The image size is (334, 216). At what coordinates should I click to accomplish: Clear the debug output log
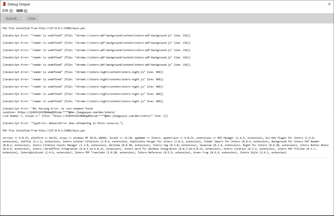[x=32, y=18]
